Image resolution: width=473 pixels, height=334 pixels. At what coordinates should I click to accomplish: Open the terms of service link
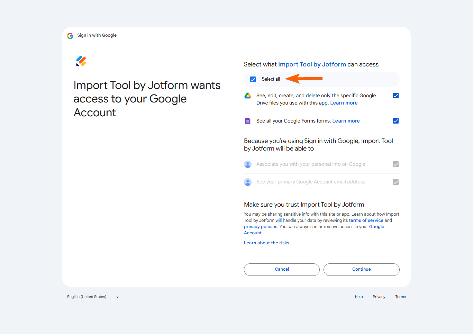(366, 220)
